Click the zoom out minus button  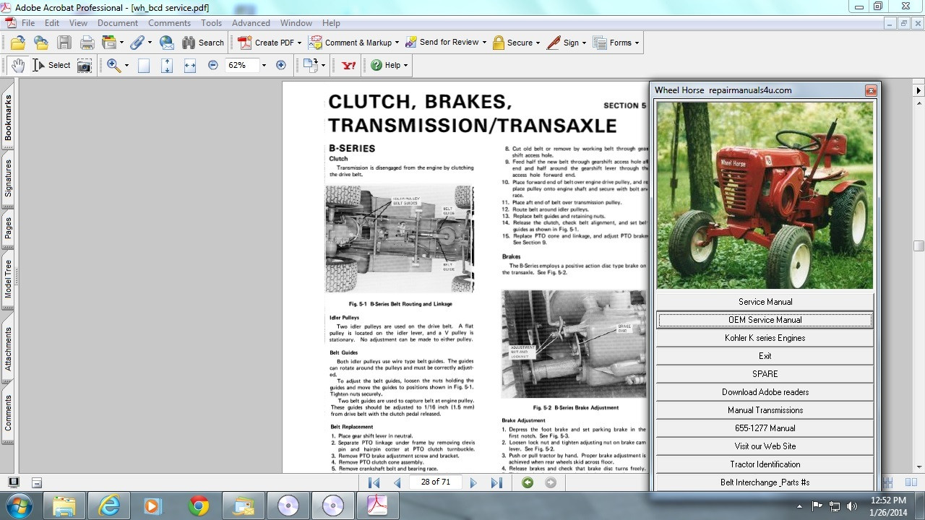(x=213, y=65)
